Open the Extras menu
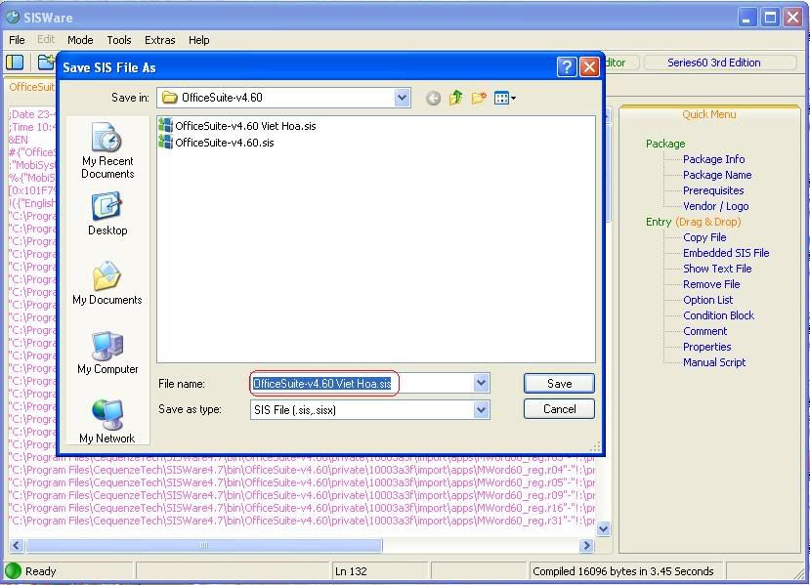 click(x=159, y=40)
